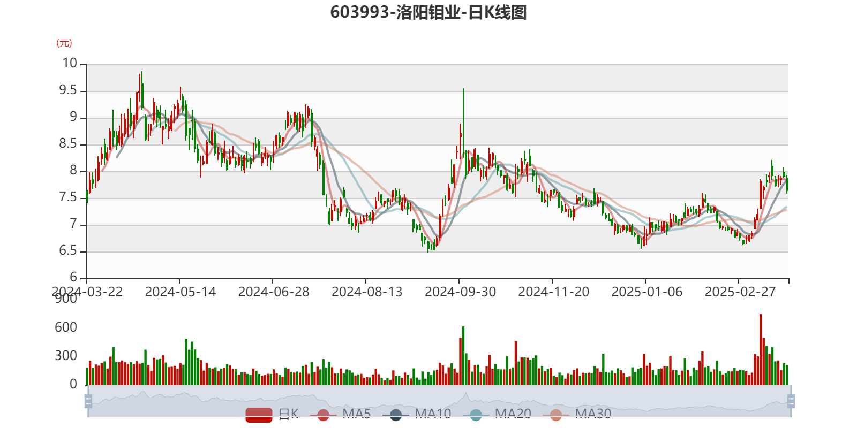Click the 2025-01-06 date axis label
Viewport: 857px width, 428px height.
[x=646, y=292]
